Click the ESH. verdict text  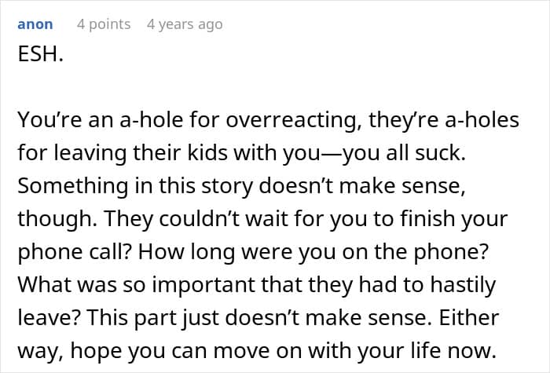(x=40, y=54)
